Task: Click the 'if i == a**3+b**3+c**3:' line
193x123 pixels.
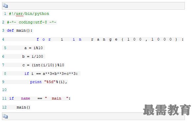Action: [51, 74]
